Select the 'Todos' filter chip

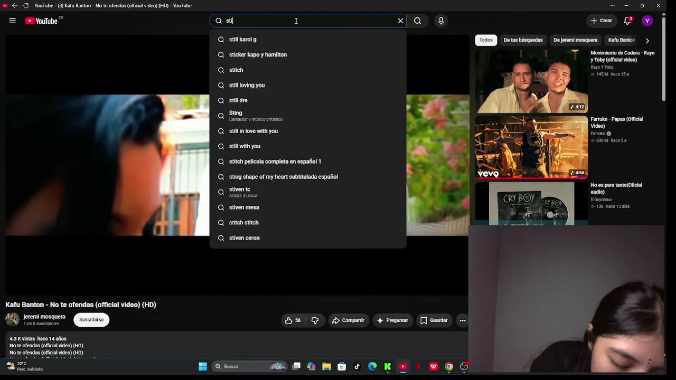point(486,40)
